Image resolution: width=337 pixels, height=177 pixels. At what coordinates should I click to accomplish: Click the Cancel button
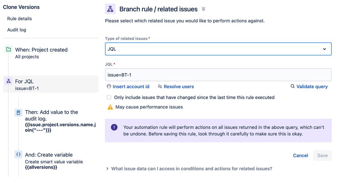coord(300,155)
